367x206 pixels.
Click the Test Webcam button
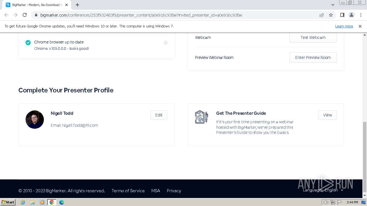[x=313, y=37]
